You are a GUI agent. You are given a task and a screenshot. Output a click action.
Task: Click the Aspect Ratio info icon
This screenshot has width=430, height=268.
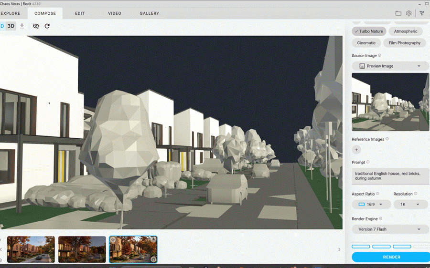pos(377,194)
